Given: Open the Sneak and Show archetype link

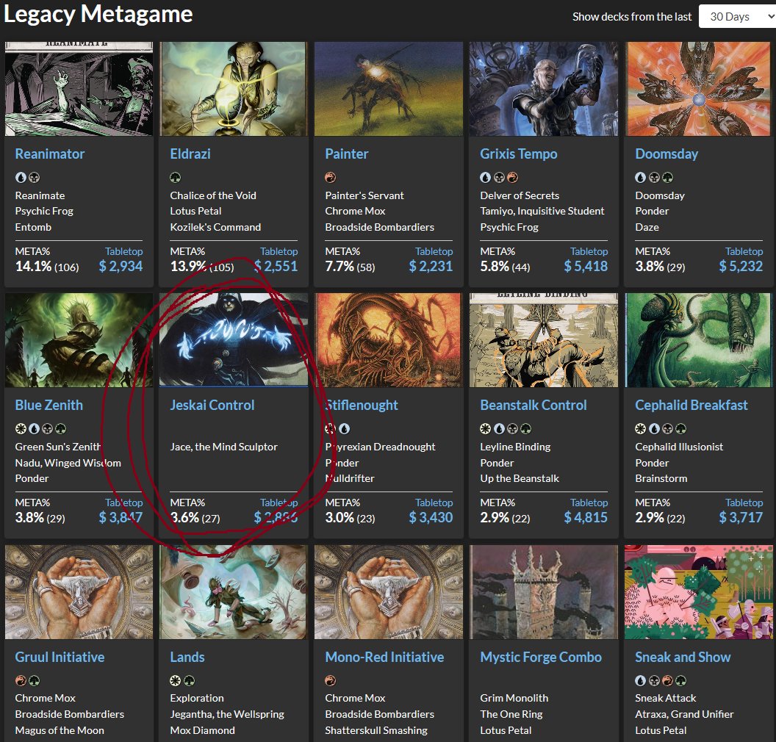Looking at the screenshot, I should click(x=683, y=657).
